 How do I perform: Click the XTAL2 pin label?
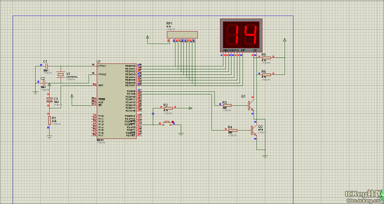(x=102, y=74)
